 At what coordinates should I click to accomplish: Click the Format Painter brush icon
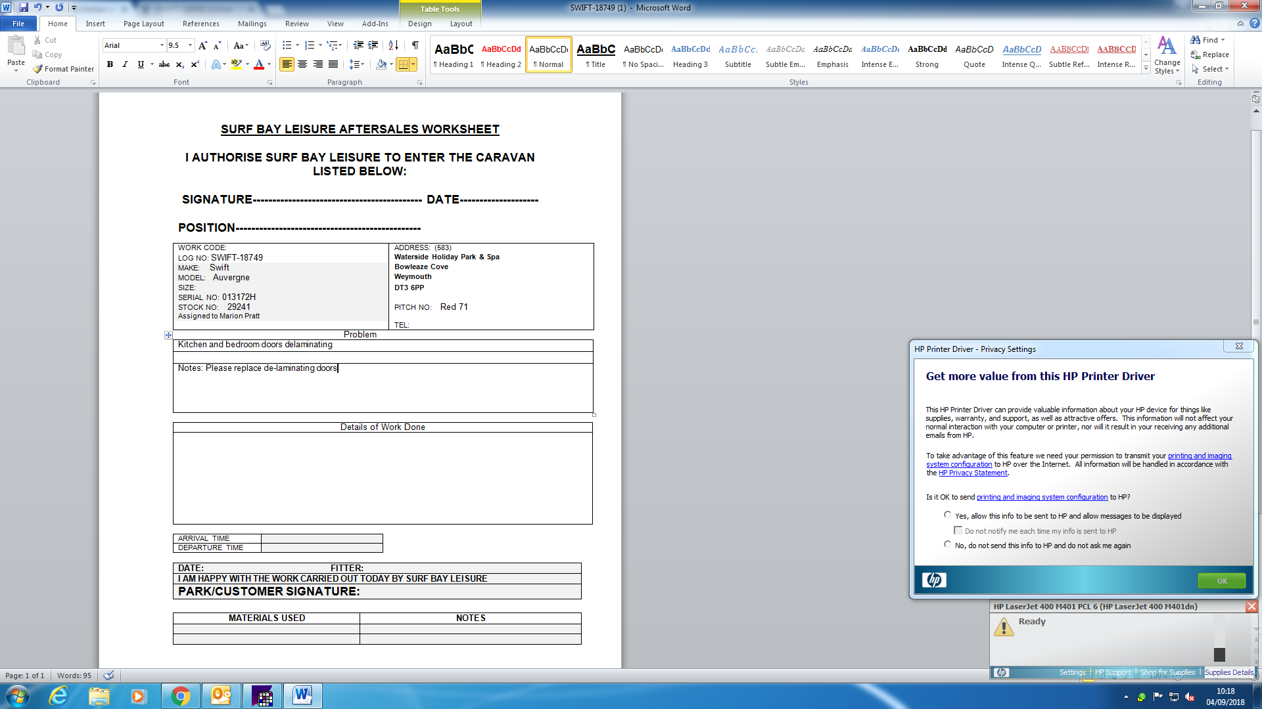[x=38, y=69]
